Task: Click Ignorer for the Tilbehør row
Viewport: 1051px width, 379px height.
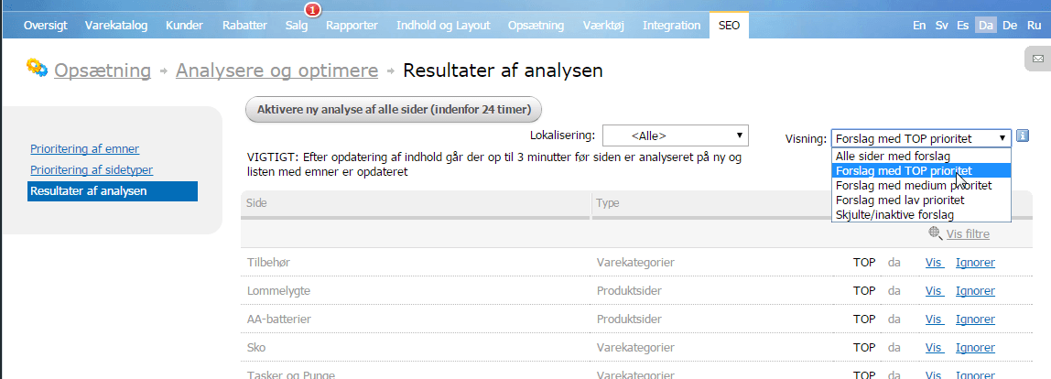Action: pyautogui.click(x=975, y=263)
